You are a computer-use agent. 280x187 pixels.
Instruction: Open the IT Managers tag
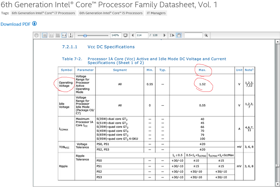tap(156, 13)
